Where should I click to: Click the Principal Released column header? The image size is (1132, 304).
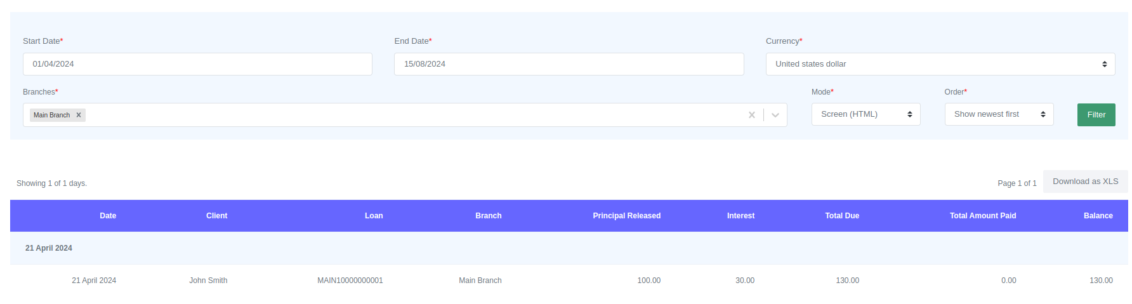tap(626, 216)
